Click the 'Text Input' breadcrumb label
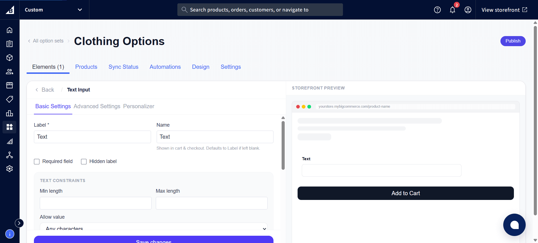This screenshot has width=538, height=243. (78, 90)
